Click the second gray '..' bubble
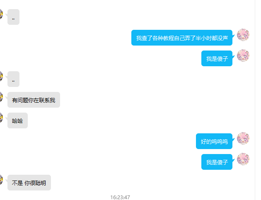This screenshot has width=261, height=200. coord(14,79)
